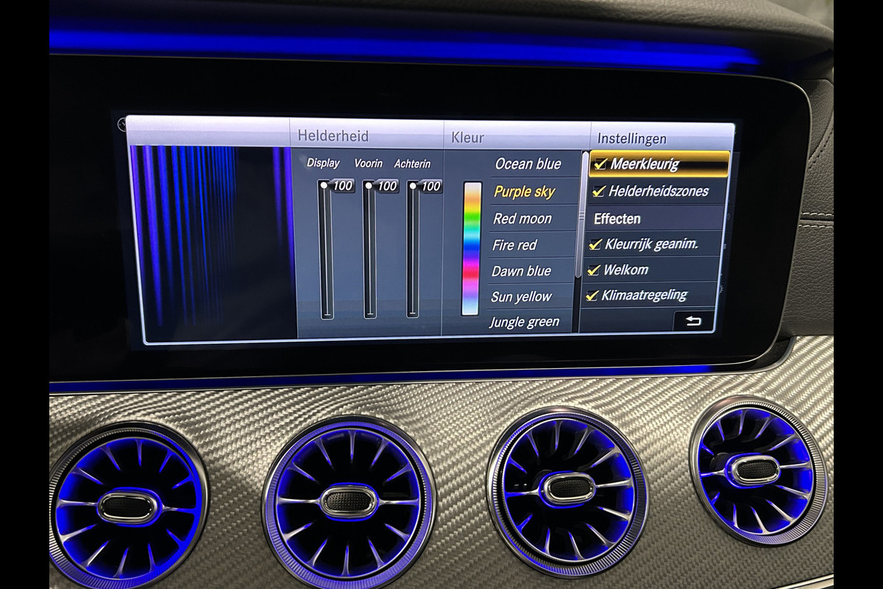Open the Helderheid tab header

333,136
